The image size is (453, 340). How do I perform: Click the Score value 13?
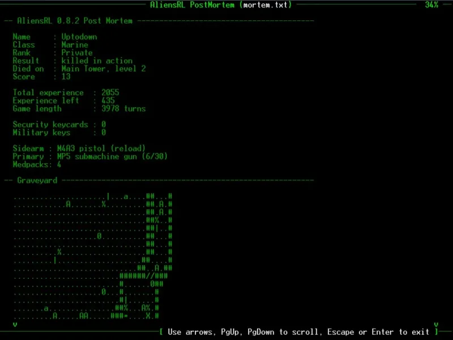coord(66,76)
